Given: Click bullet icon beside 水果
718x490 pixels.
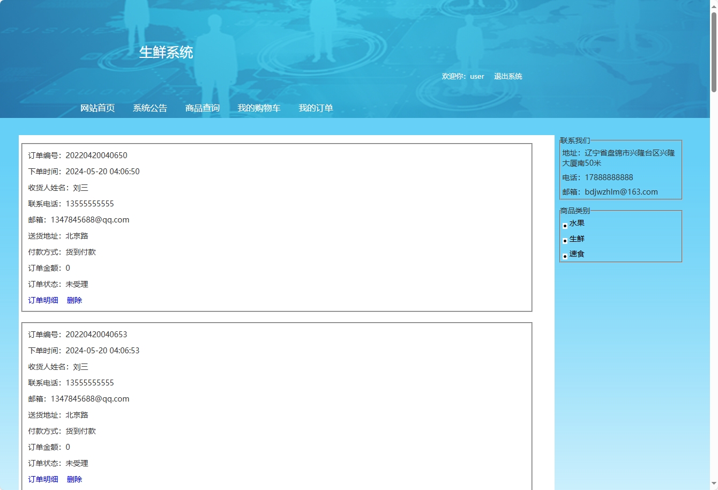Looking at the screenshot, I should [x=565, y=226].
